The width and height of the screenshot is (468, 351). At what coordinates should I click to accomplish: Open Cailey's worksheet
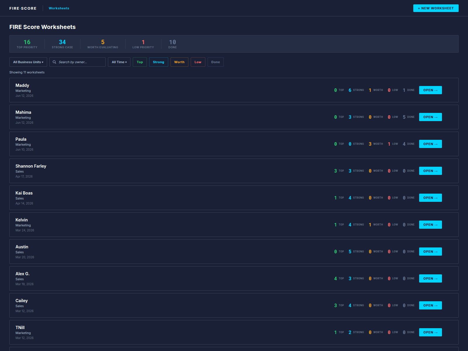click(431, 305)
